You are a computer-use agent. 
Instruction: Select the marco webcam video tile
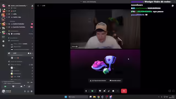[105, 29]
